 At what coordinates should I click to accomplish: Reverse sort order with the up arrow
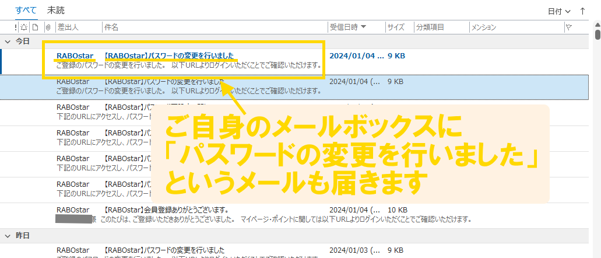pyautogui.click(x=582, y=11)
